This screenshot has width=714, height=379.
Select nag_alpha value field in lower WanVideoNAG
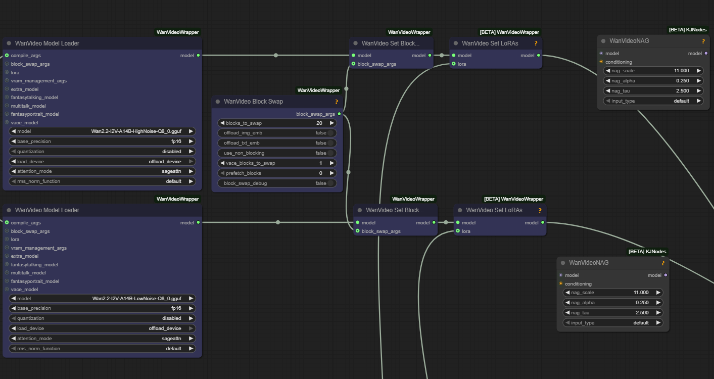(x=612, y=303)
